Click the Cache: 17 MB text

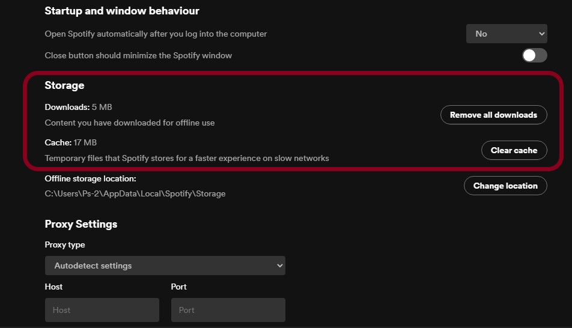point(70,142)
